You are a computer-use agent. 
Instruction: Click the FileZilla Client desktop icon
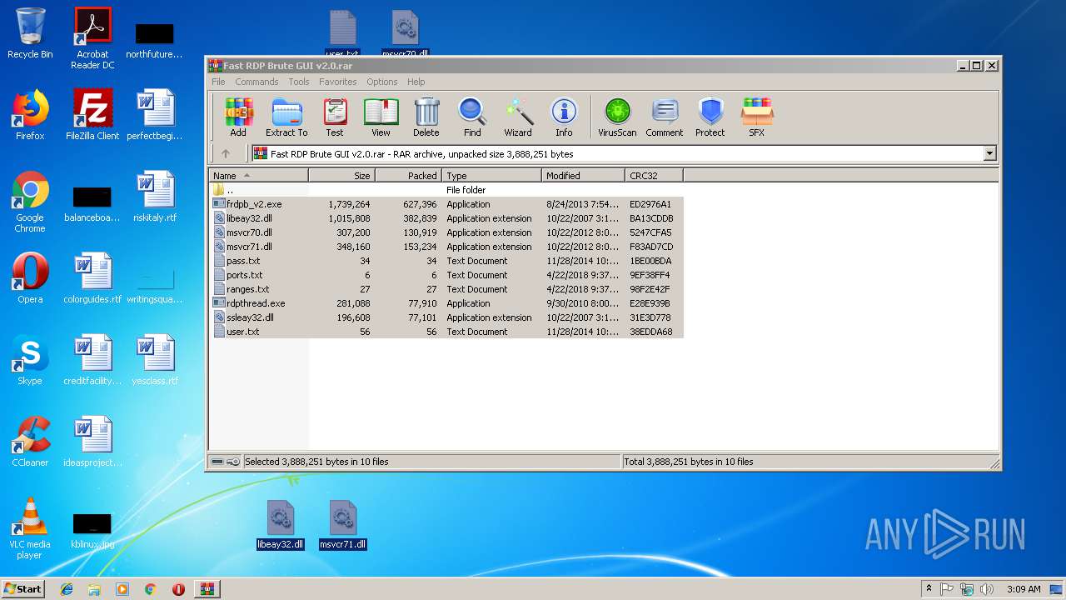pyautogui.click(x=92, y=115)
